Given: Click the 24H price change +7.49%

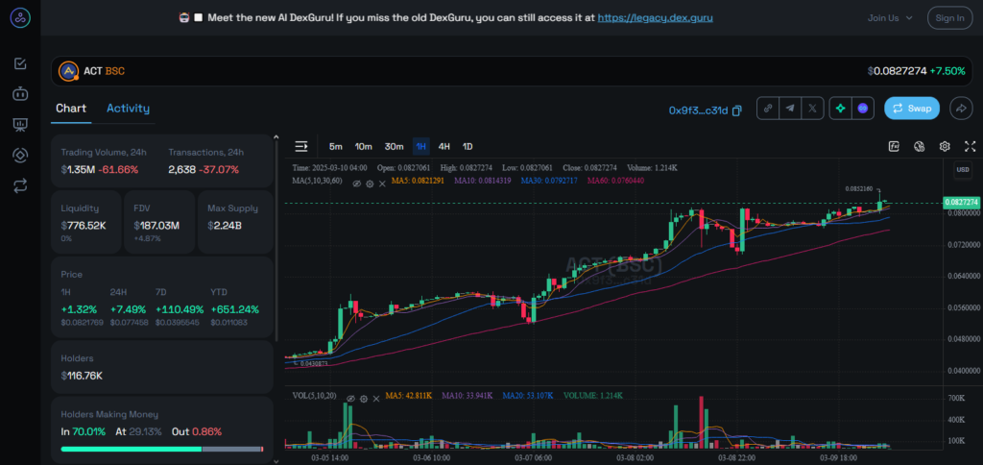Looking at the screenshot, I should [x=128, y=309].
